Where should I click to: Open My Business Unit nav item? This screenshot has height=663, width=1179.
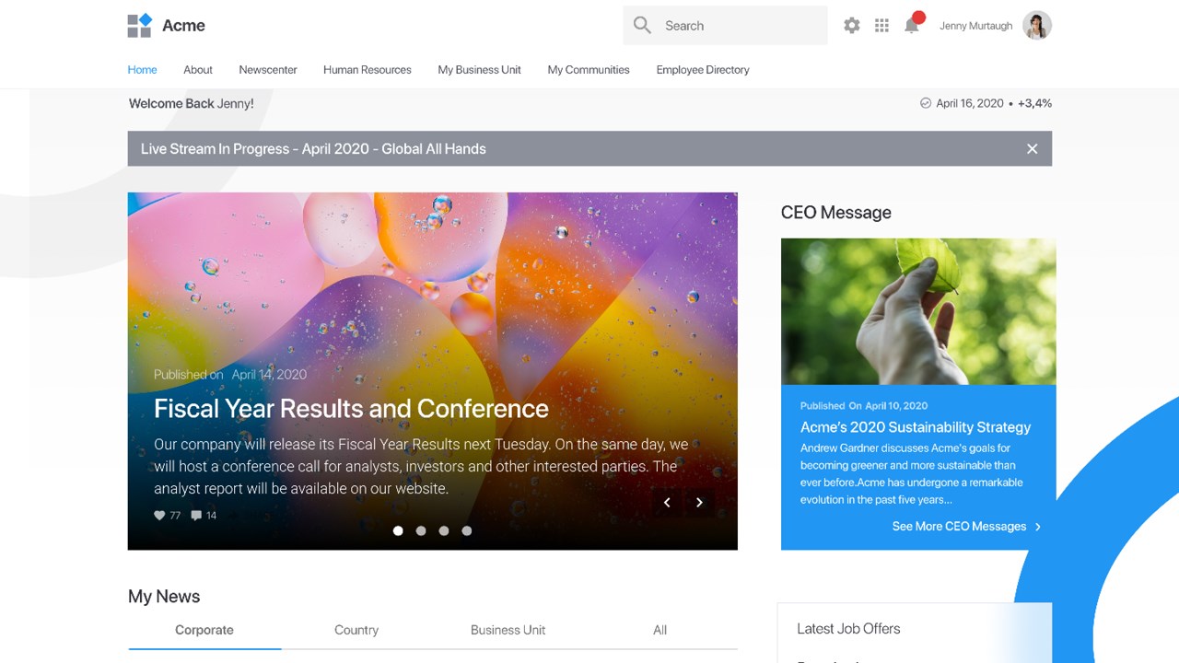480,70
